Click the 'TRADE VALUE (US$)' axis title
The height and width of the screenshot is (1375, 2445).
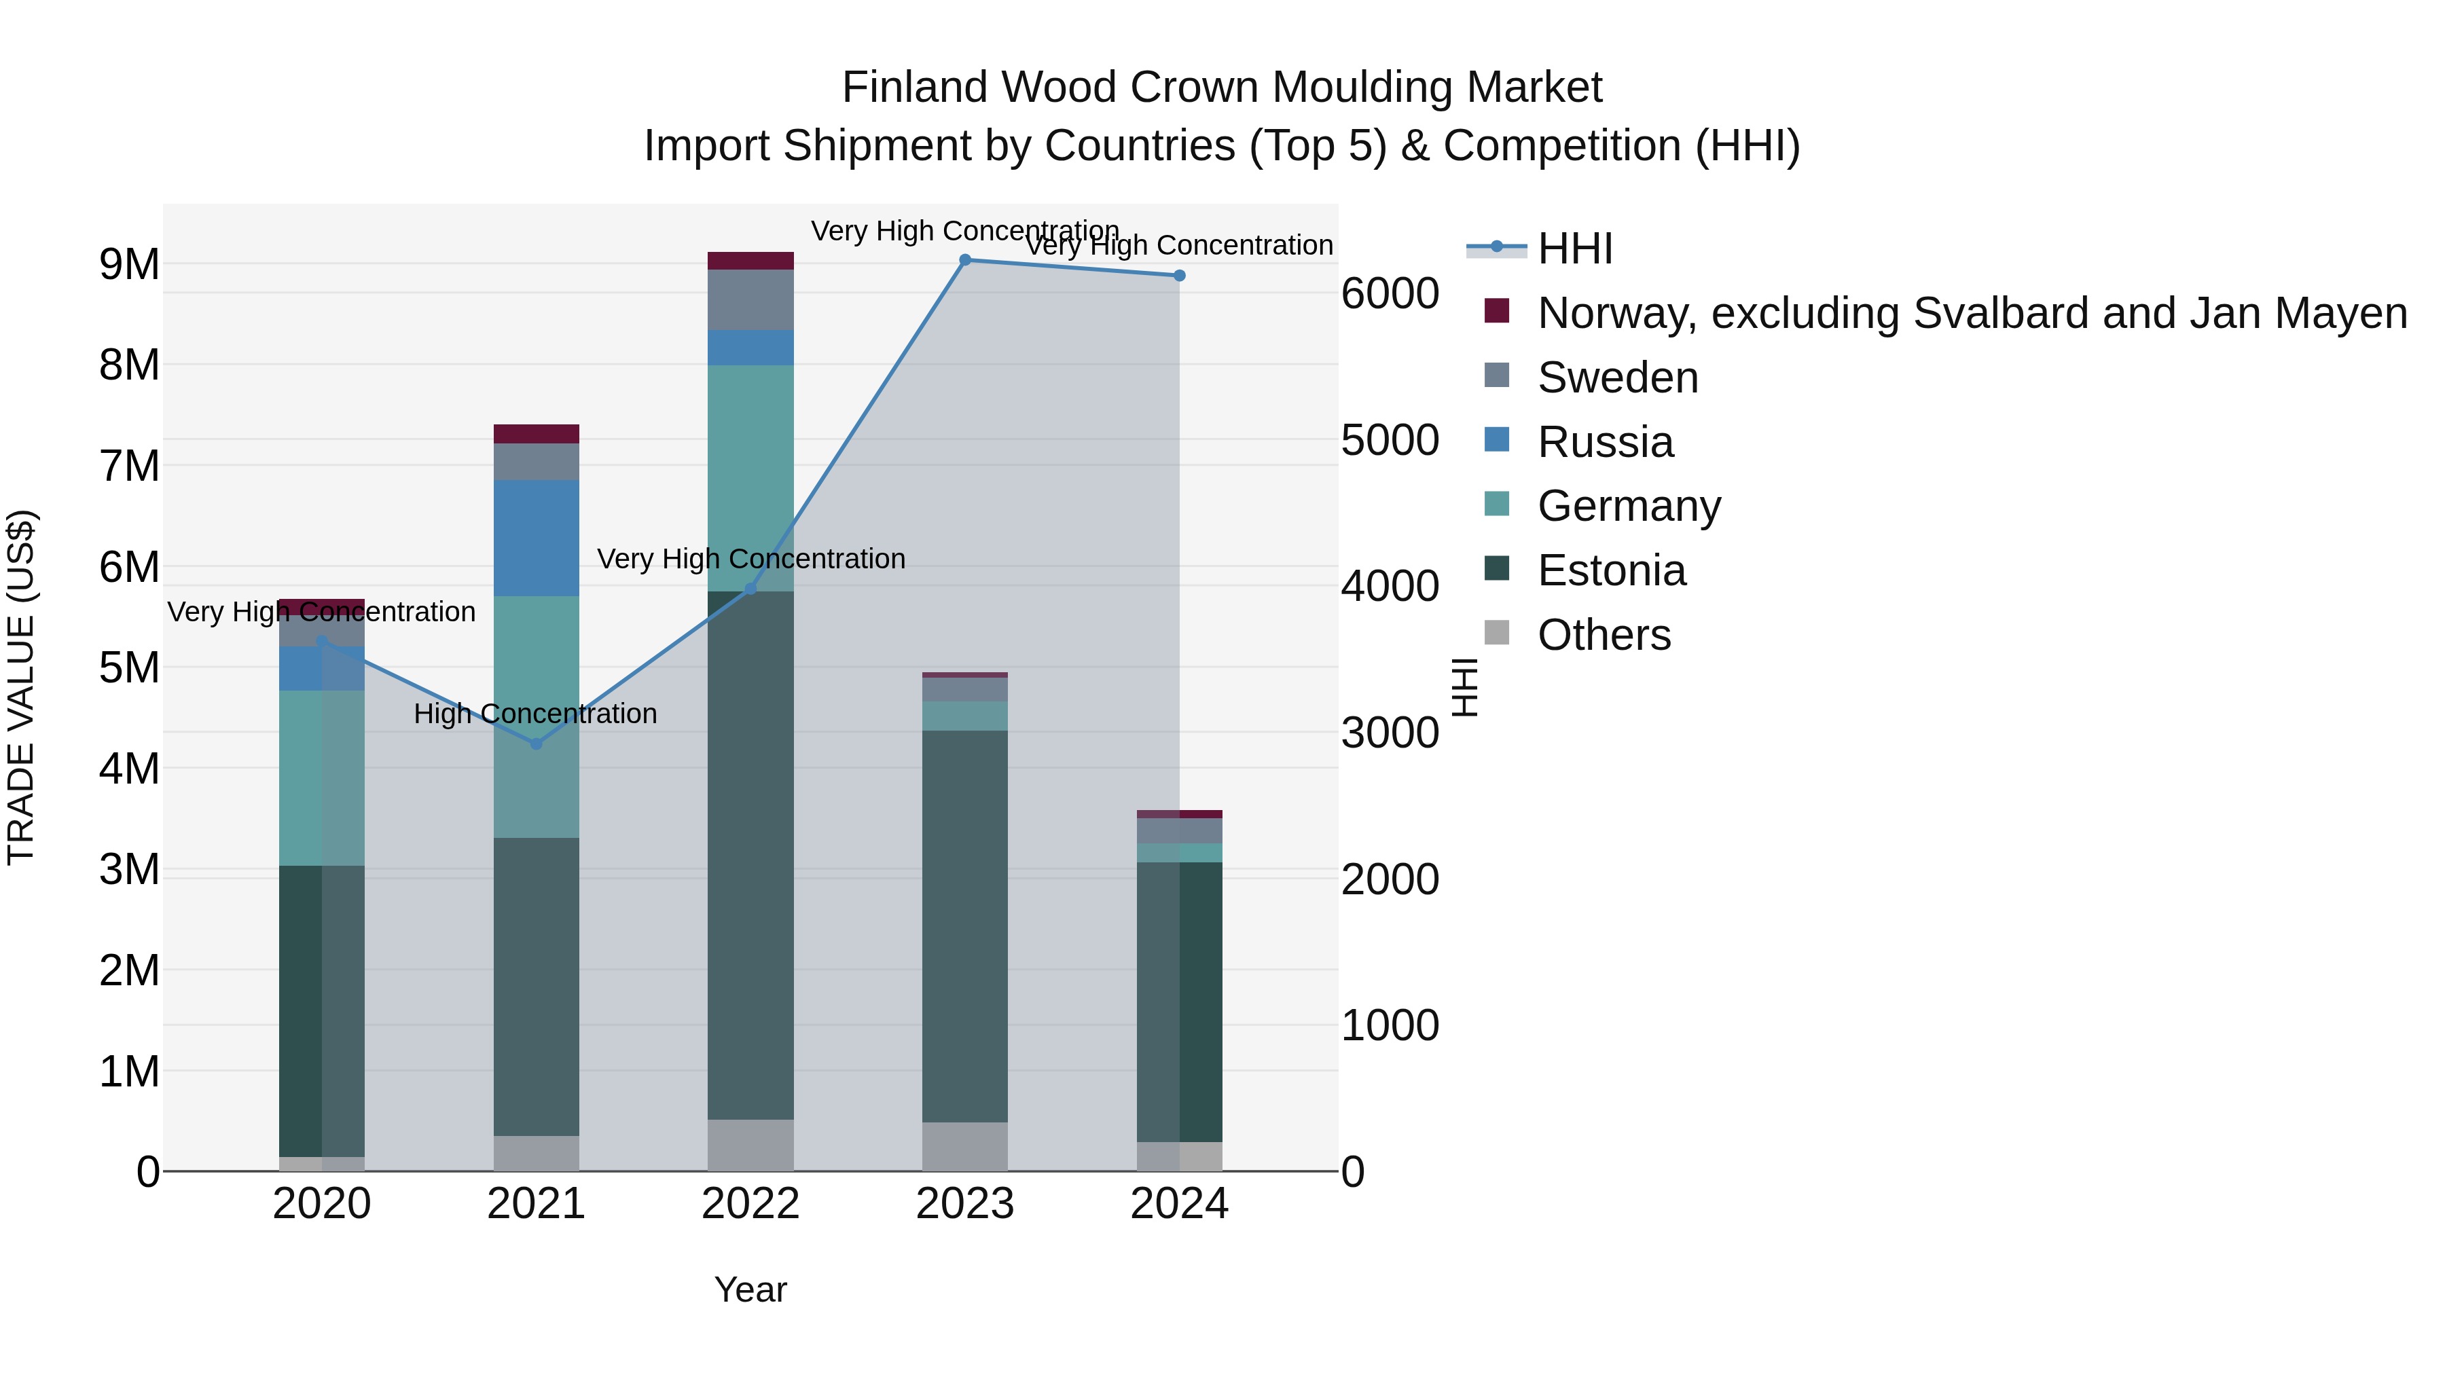(21, 687)
